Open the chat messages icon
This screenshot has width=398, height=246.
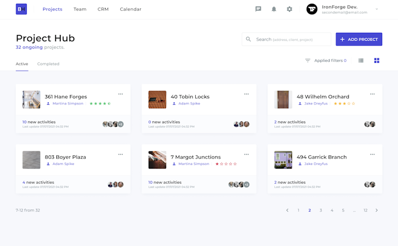coord(258,9)
